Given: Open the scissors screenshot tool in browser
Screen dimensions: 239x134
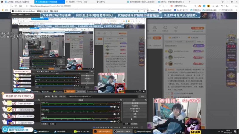Looking at the screenshot, I should 217,6.
